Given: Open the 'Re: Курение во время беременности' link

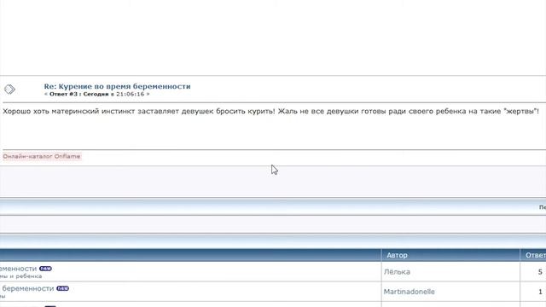Looking at the screenshot, I should [x=117, y=86].
